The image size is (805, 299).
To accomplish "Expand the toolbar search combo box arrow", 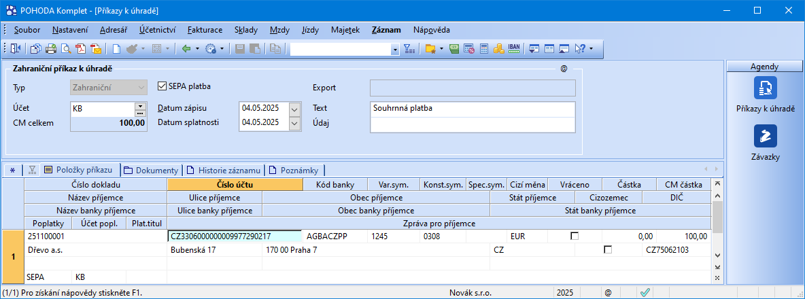I will (x=395, y=49).
